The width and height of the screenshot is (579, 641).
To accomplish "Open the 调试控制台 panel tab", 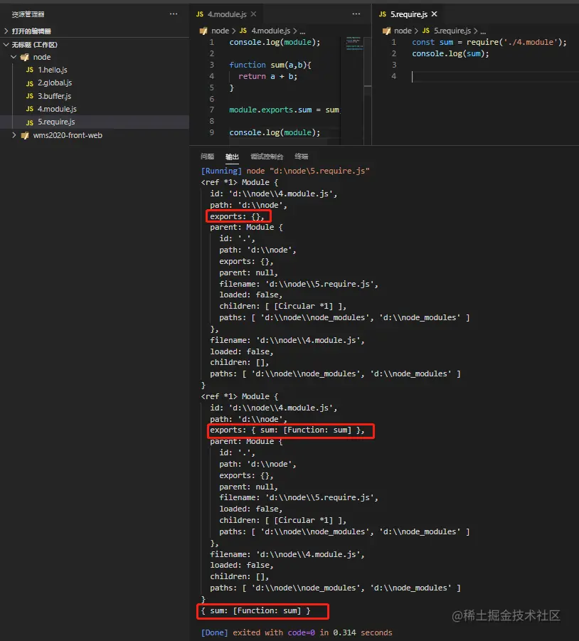I will click(x=267, y=157).
